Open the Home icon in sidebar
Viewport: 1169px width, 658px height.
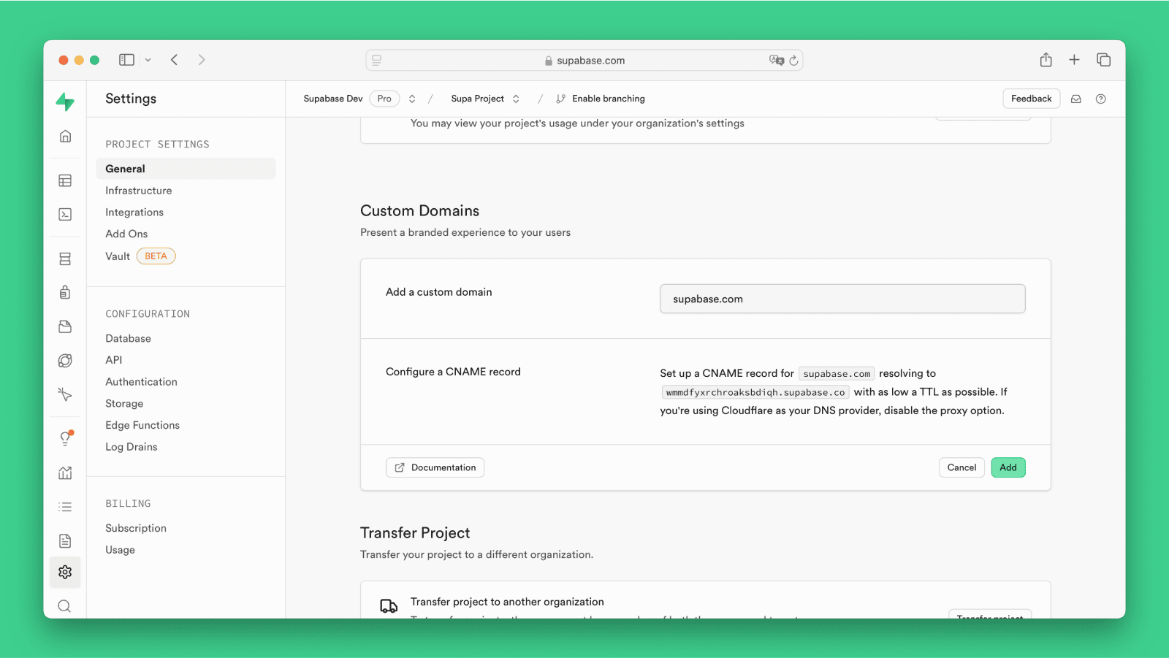(65, 137)
